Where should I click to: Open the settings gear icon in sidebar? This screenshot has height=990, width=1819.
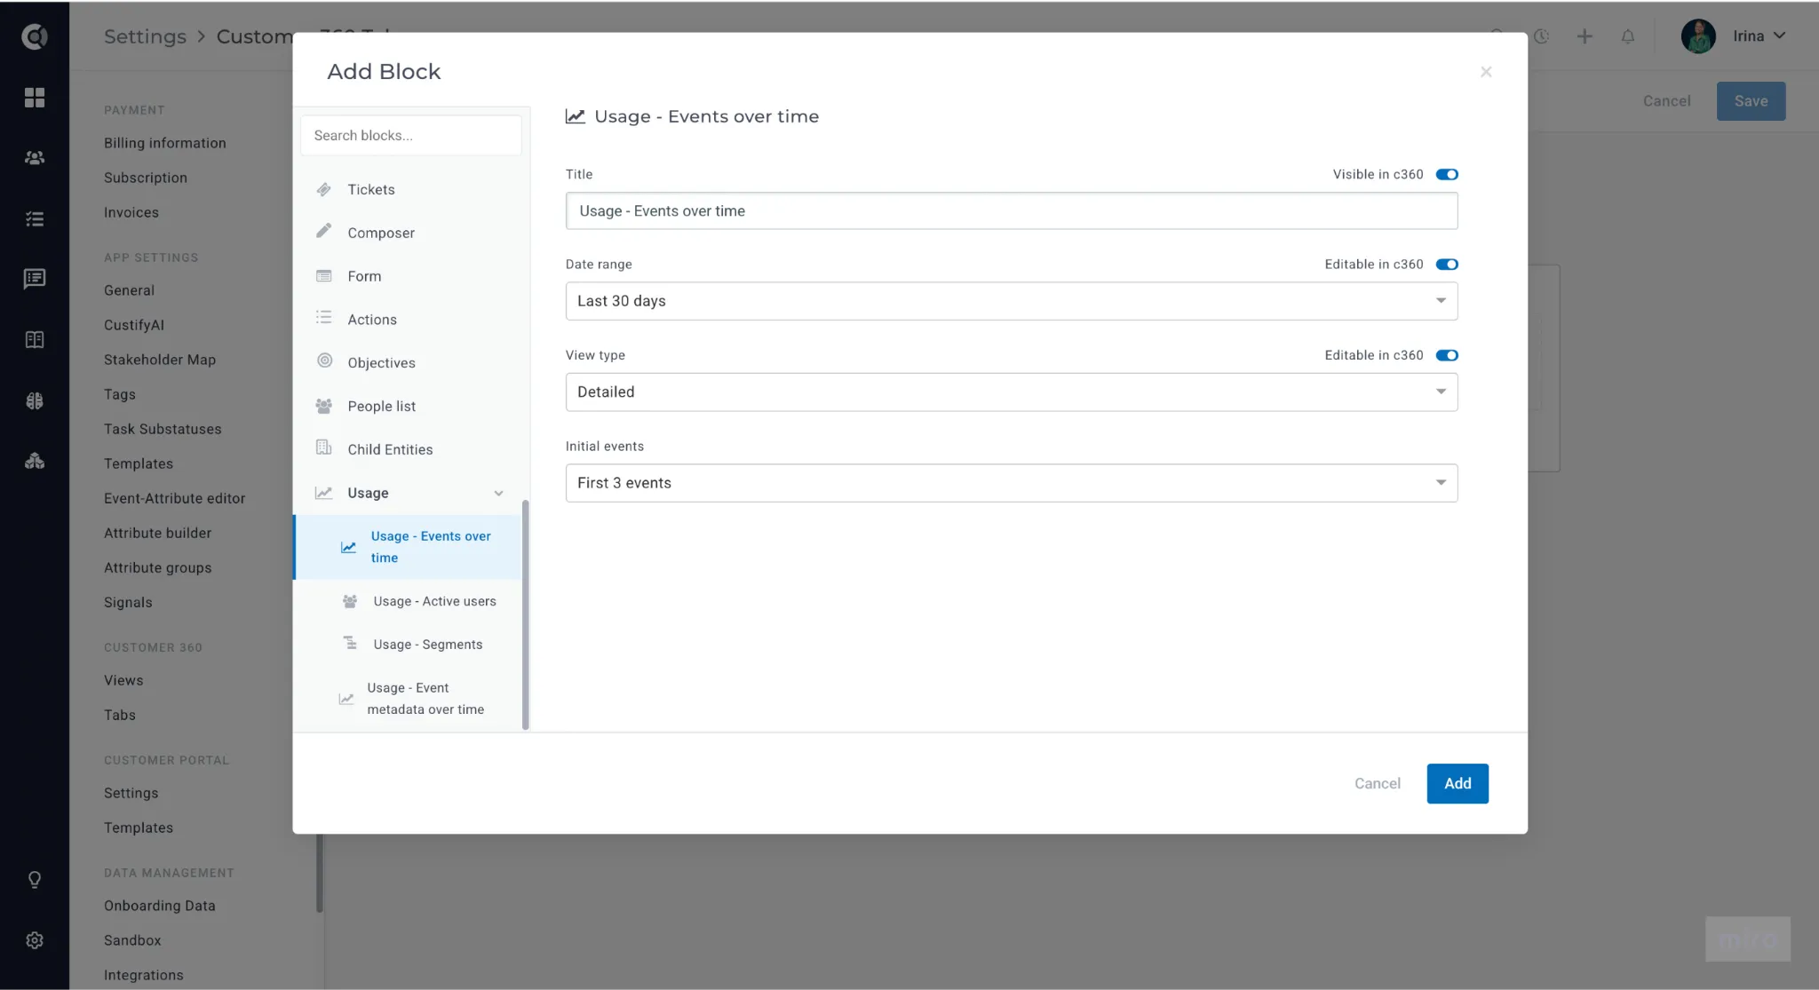35,940
